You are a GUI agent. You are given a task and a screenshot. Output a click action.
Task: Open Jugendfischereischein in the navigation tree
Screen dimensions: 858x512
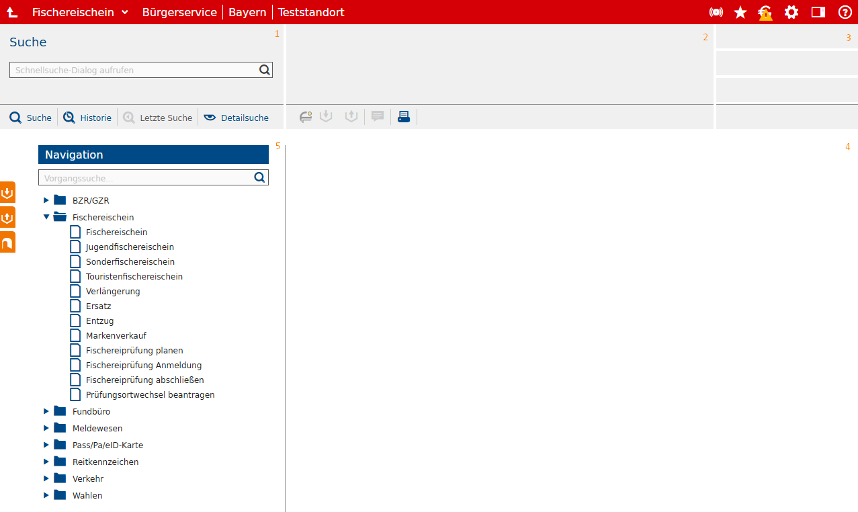130,247
